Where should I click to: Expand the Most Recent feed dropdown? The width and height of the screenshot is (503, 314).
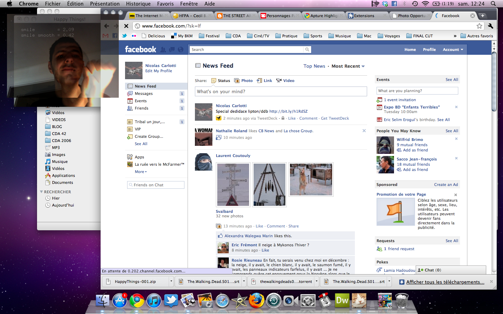tap(348, 66)
